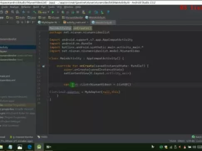Screen dimensions: 202x151
Task: Collapse the onCreate function fold marker
Action: pyautogui.click(x=48, y=66)
